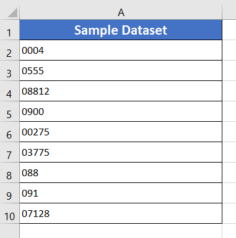Image resolution: width=236 pixels, height=238 pixels.
Task: Select cell containing 0555
Action: (x=121, y=70)
